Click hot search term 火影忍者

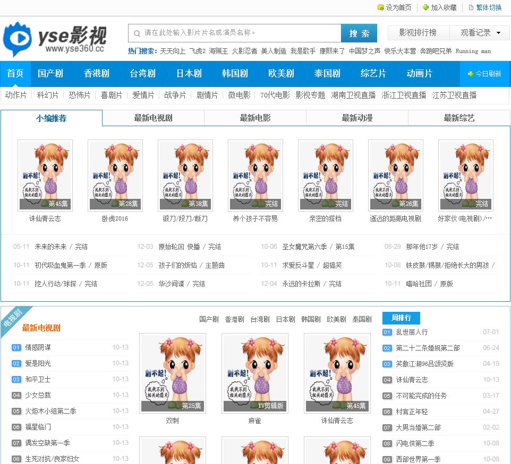coord(244,51)
